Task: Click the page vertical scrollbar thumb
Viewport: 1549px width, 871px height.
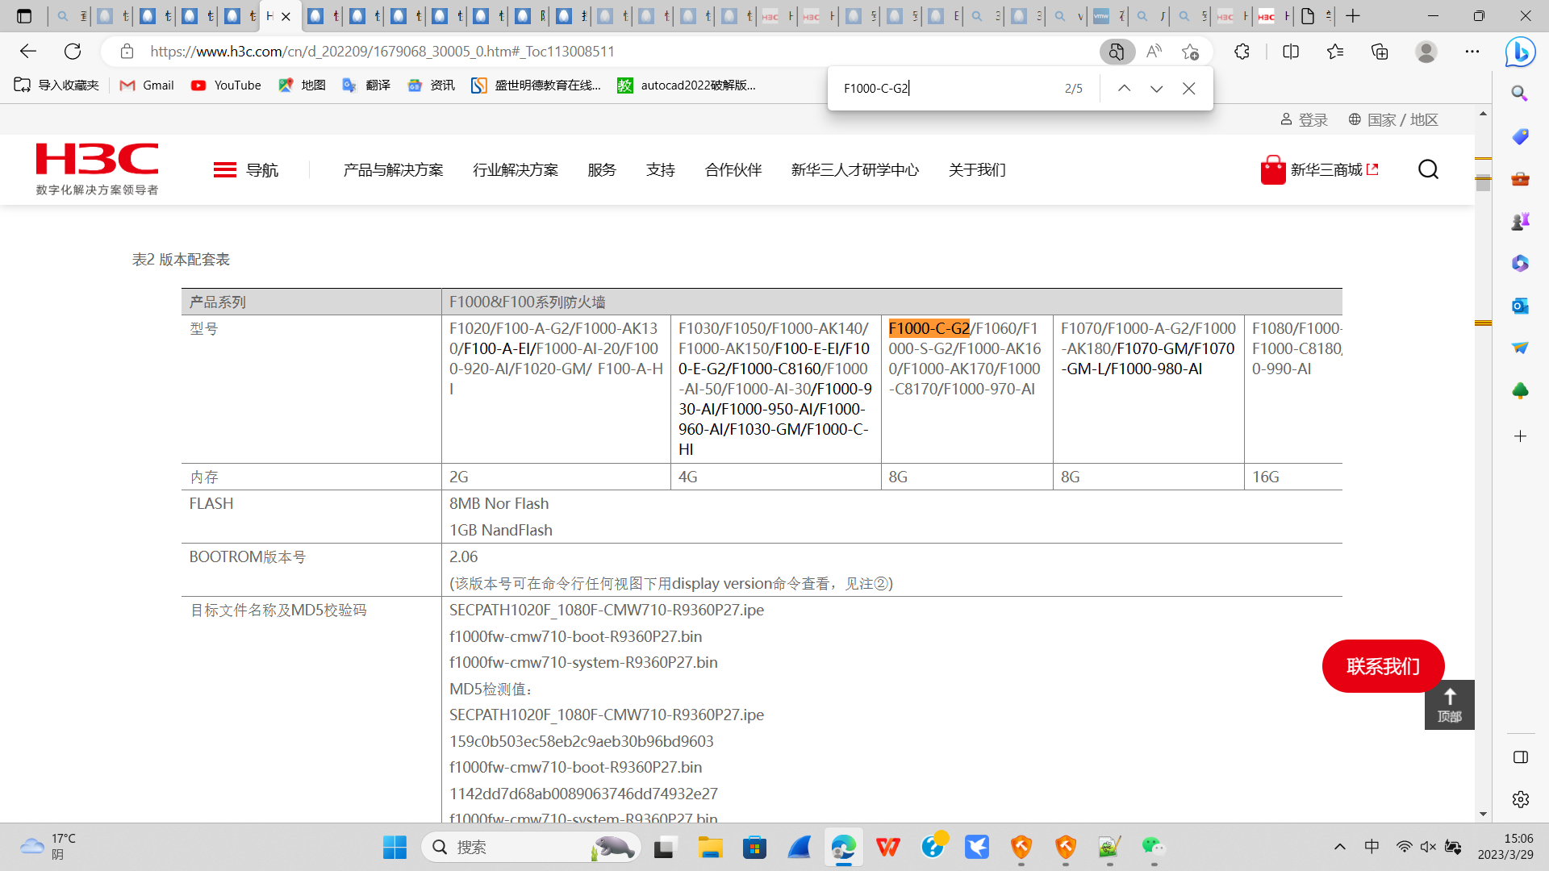Action: click(1483, 182)
